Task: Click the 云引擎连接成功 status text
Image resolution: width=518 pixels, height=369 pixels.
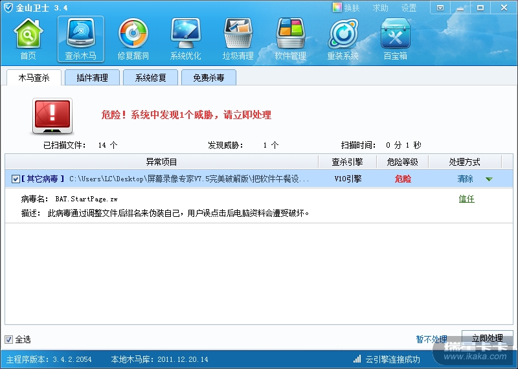Action: pos(392,359)
